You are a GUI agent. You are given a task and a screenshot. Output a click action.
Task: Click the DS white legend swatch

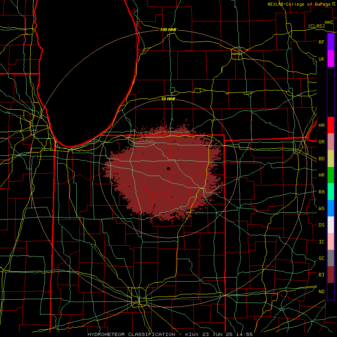click(x=331, y=225)
